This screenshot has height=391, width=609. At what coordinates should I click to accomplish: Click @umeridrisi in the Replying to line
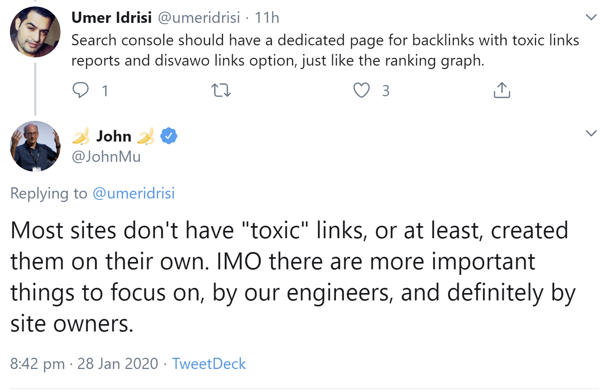tap(134, 193)
